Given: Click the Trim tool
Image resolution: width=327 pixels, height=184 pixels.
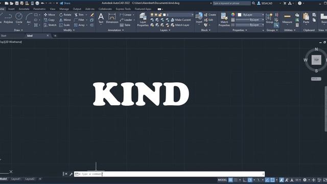Looking at the screenshot, I should [79, 15].
